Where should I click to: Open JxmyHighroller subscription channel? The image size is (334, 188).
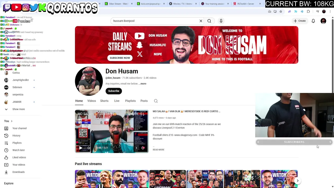(x=21, y=80)
